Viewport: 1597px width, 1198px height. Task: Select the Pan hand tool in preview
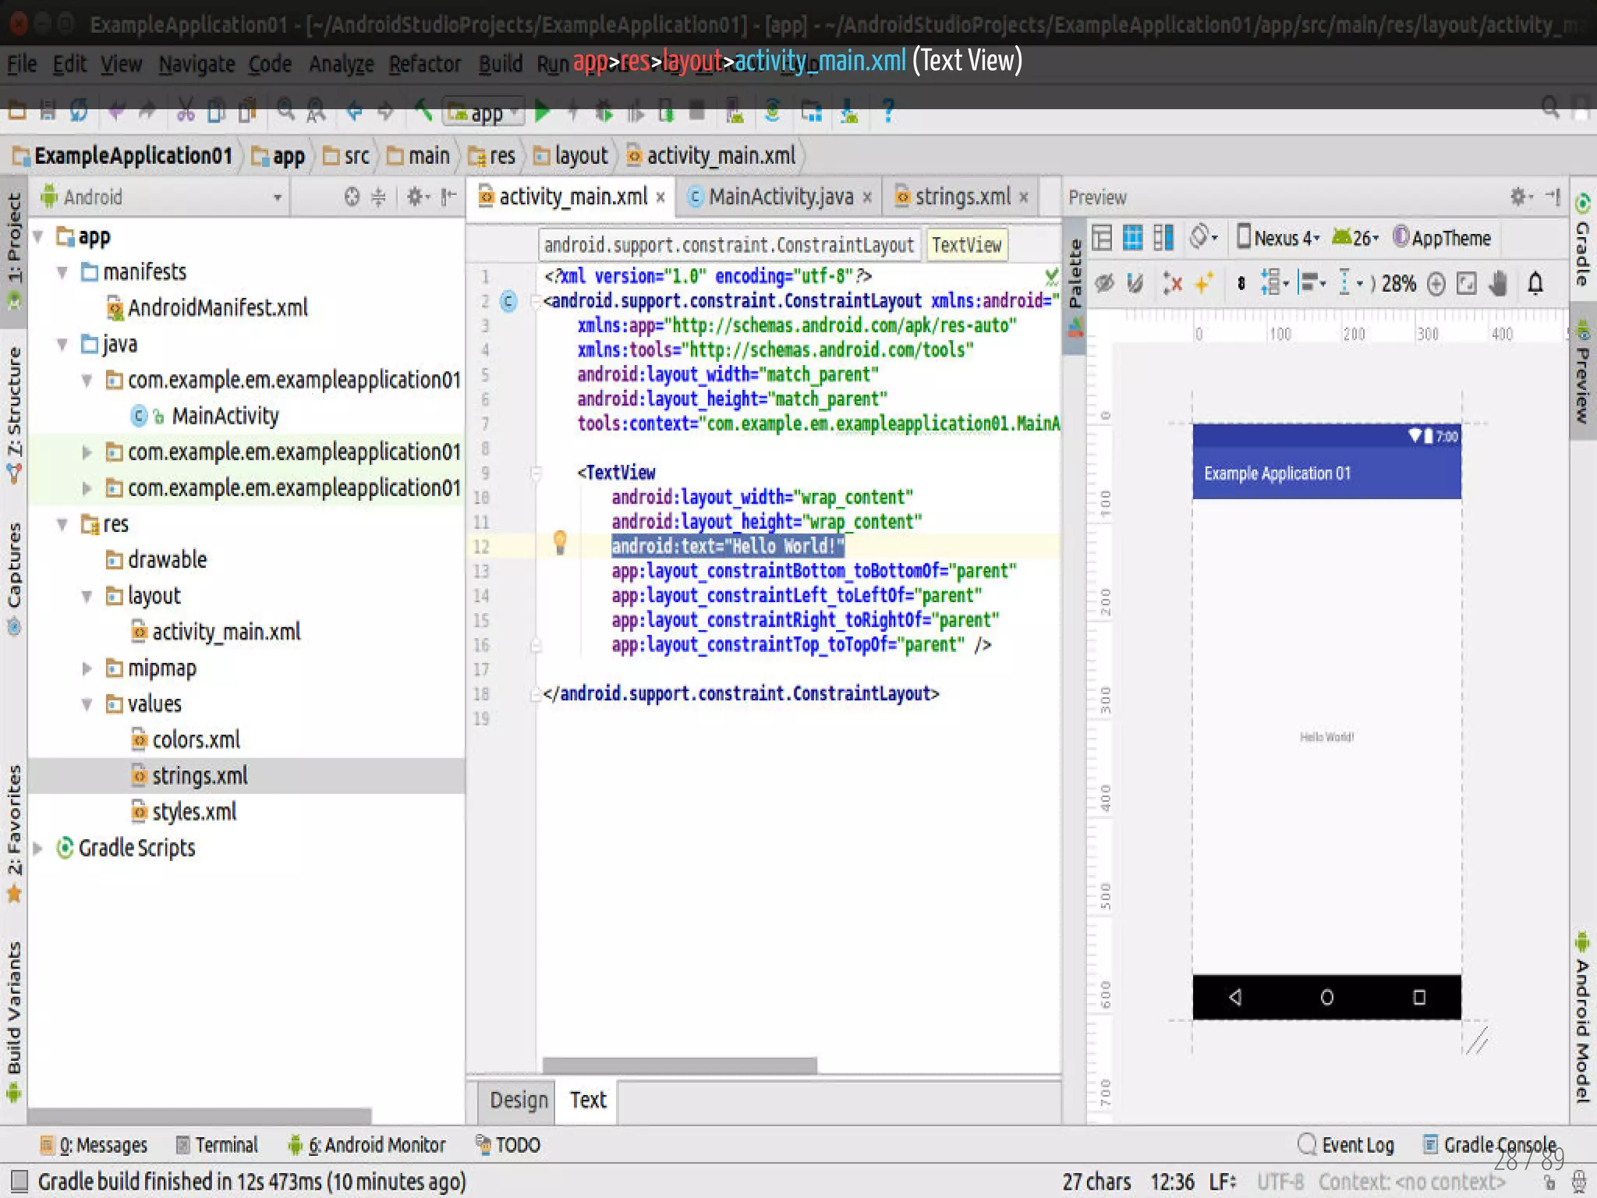pos(1498,283)
